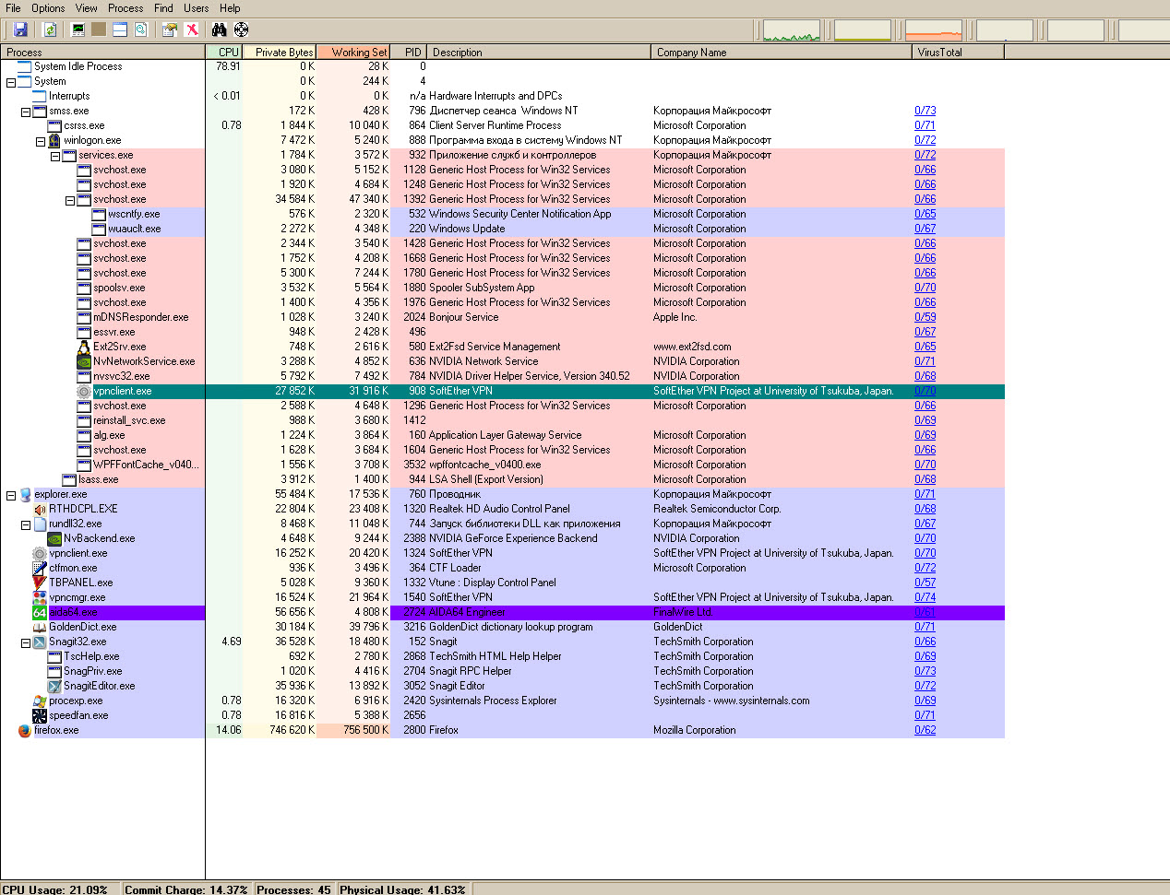
Task: Open VirusTotal result link for firefox.exe
Action: click(925, 730)
